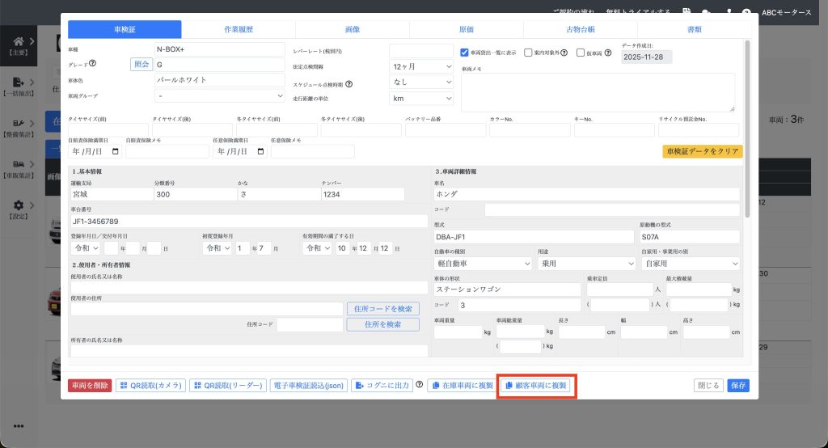Image resolution: width=828 pixels, height=448 pixels.
Task: Click the help icon next to 案内対象外
Action: pos(564,53)
